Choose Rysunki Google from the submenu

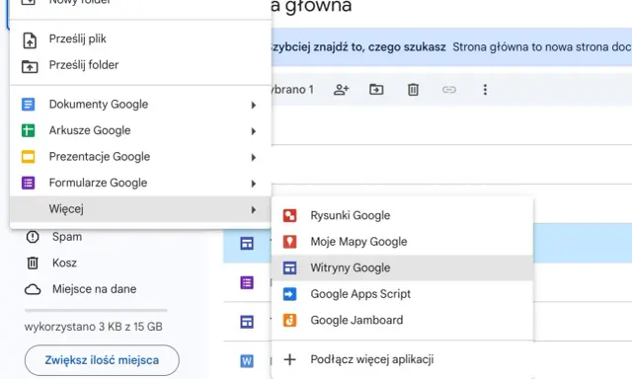click(402, 215)
